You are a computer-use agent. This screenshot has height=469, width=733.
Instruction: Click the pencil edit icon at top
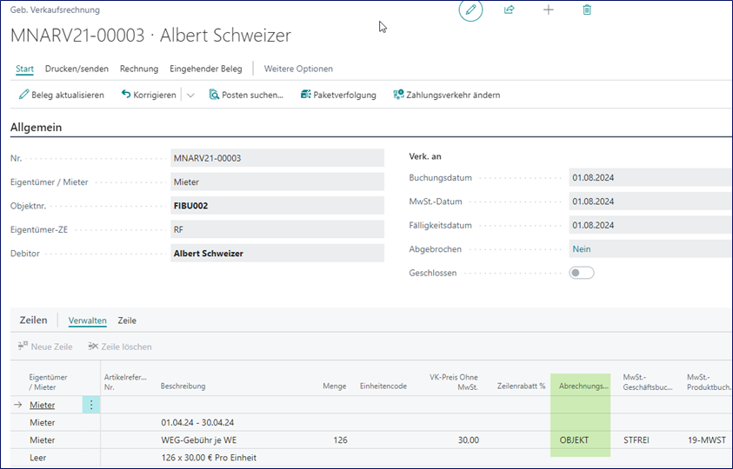click(x=470, y=10)
